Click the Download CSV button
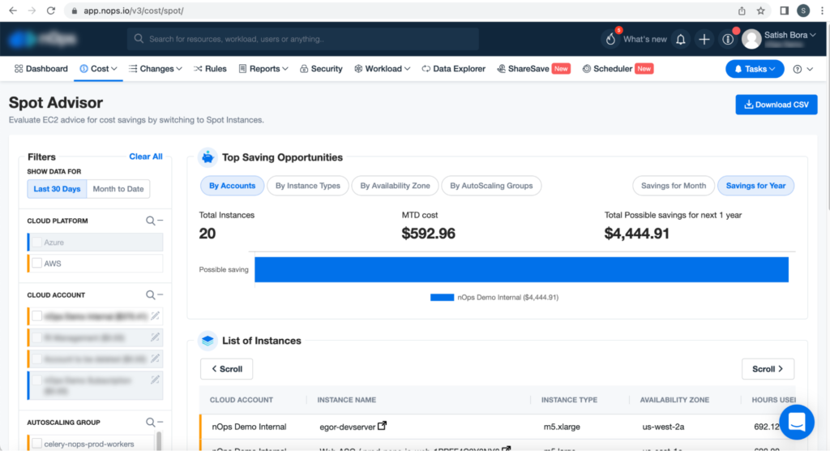Screen dimensions: 830x451 click(x=776, y=105)
